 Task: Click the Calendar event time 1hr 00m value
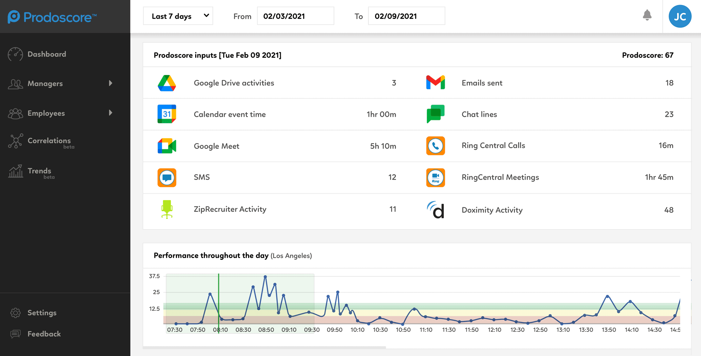point(381,114)
